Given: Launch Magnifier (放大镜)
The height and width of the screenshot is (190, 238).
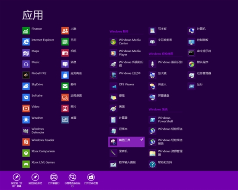Looking at the screenshot, I should click(158, 75).
